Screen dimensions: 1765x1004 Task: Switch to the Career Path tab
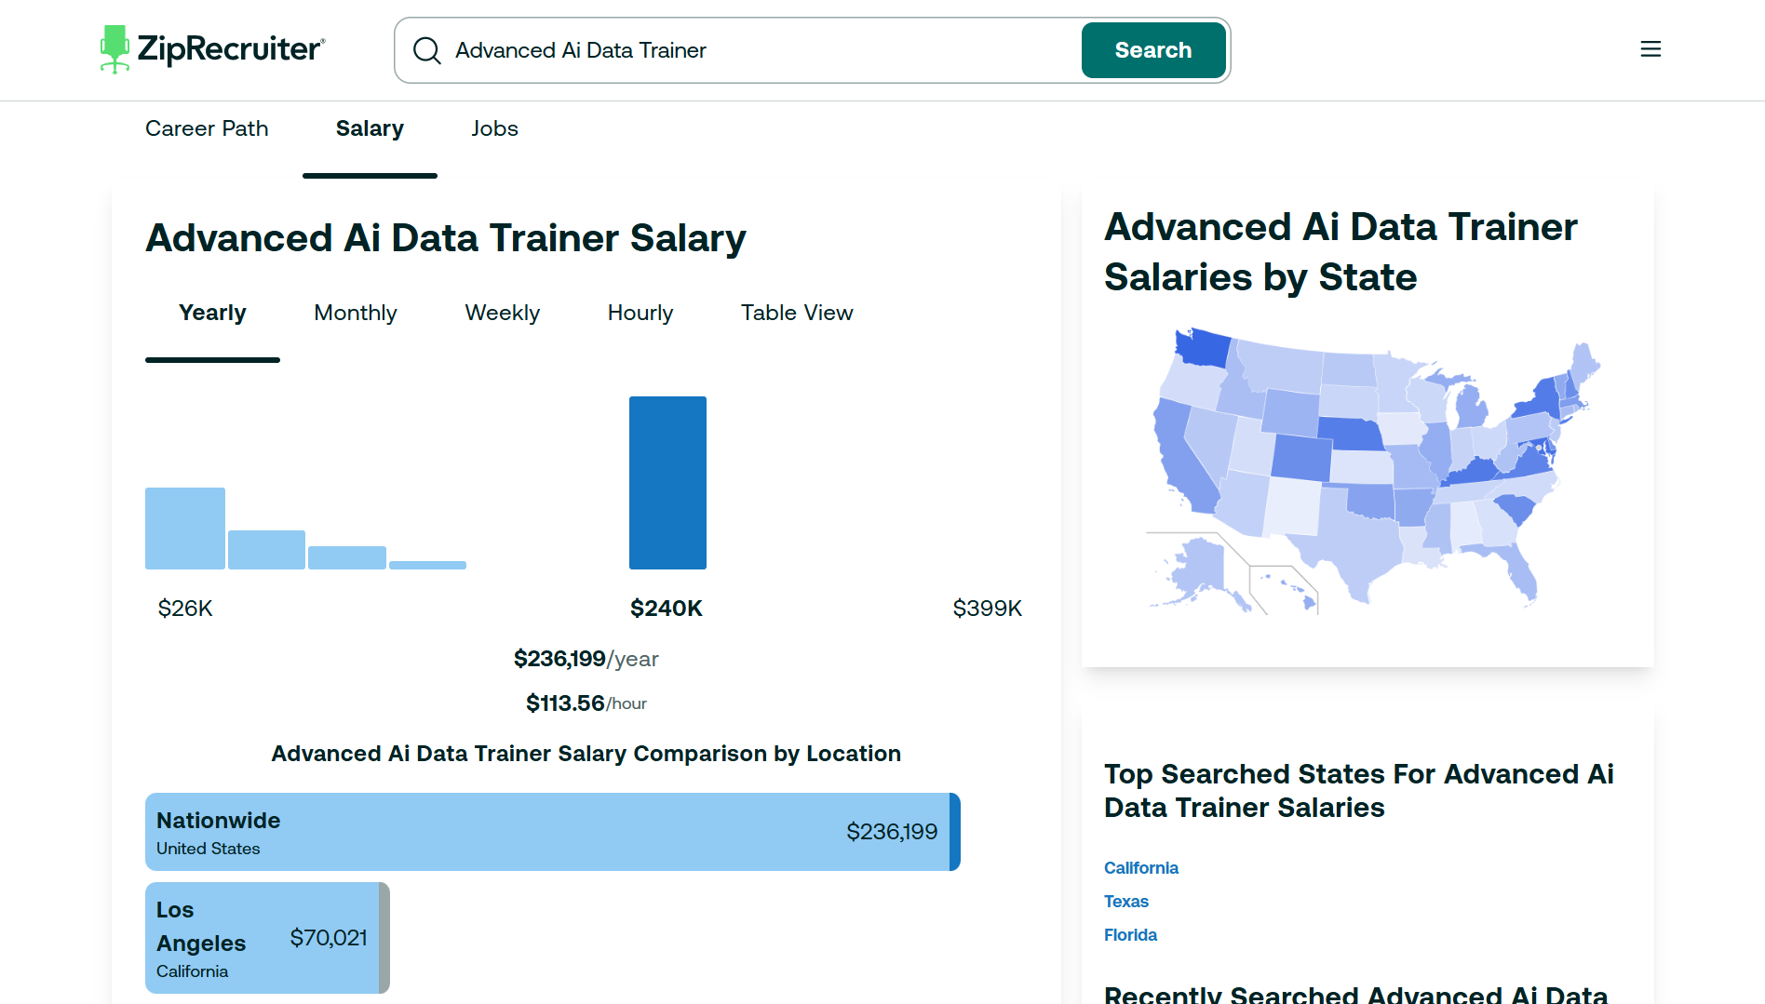(x=207, y=128)
